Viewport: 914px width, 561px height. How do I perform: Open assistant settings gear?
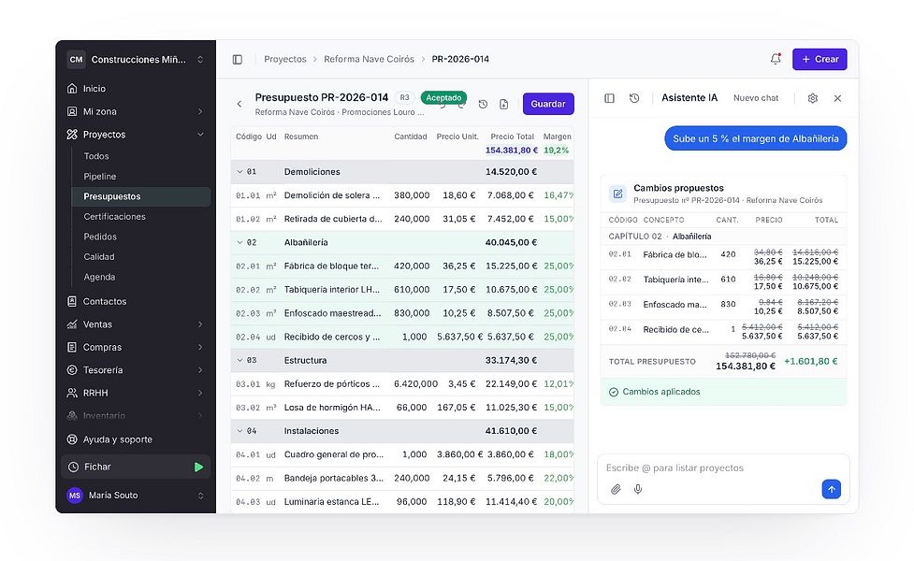click(x=813, y=98)
